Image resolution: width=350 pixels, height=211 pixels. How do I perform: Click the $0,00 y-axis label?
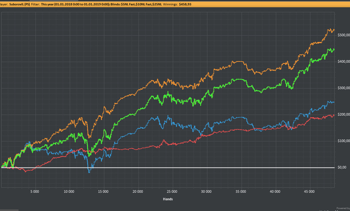click(342, 167)
